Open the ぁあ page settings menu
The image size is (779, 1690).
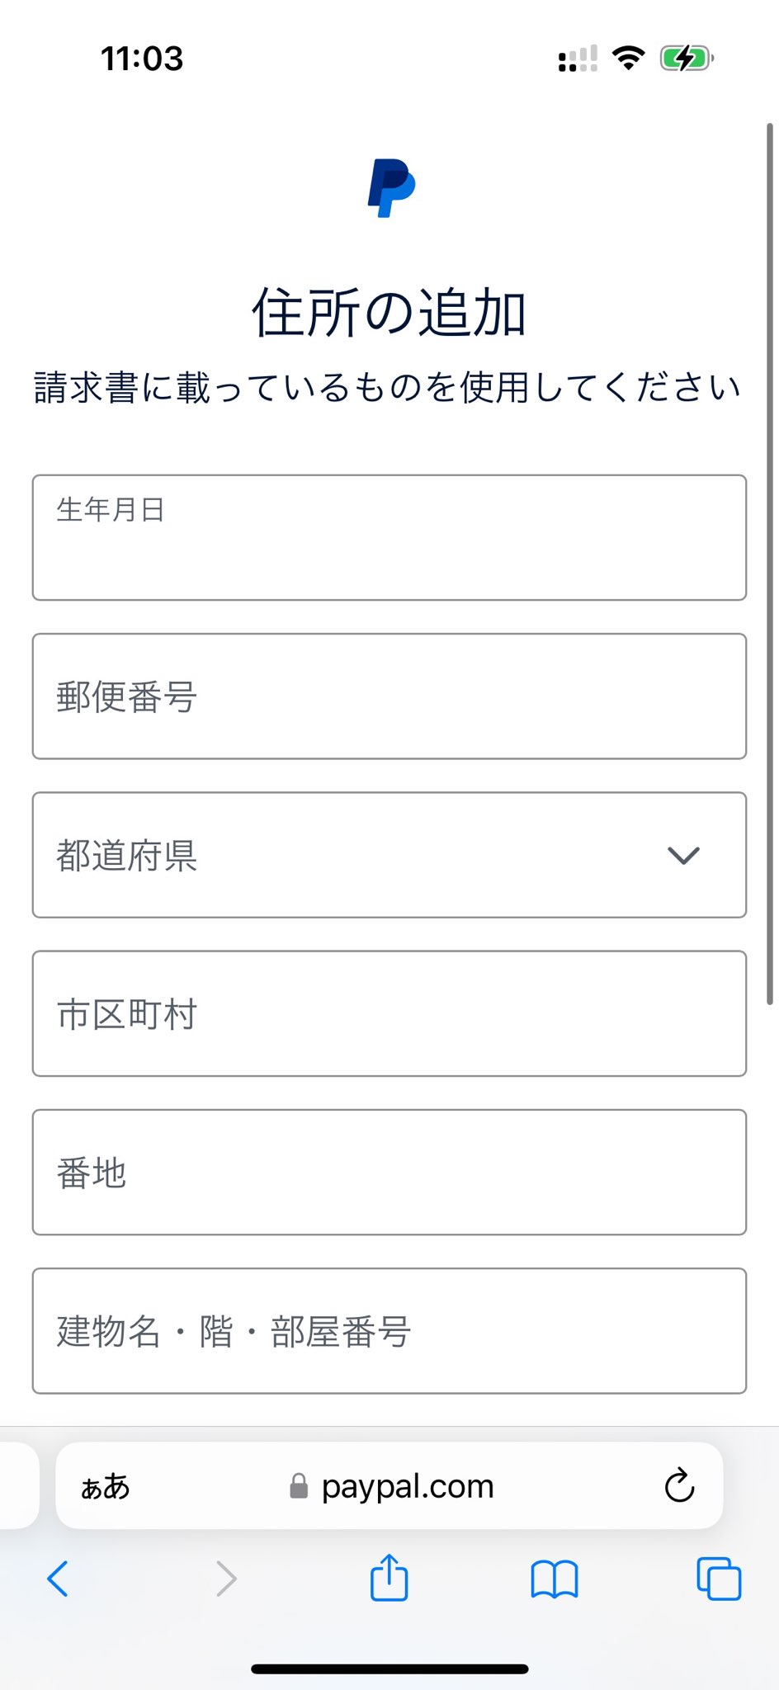(x=106, y=1487)
